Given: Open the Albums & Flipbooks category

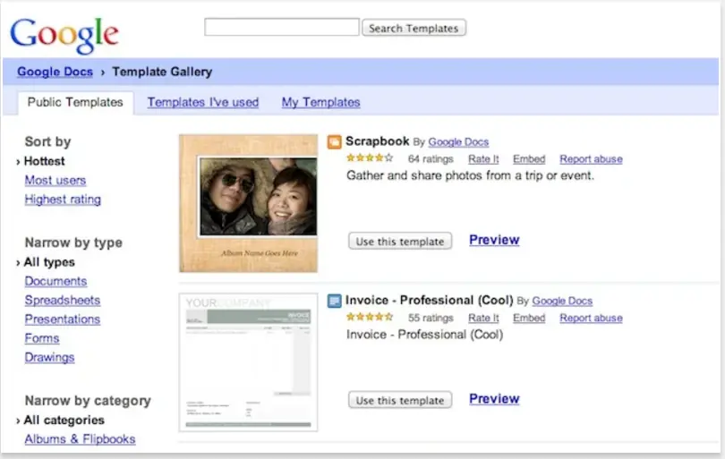Looking at the screenshot, I should [80, 439].
